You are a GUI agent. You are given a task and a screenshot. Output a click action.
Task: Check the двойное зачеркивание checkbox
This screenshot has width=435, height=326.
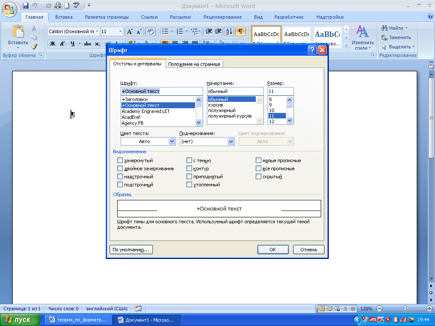click(x=120, y=168)
